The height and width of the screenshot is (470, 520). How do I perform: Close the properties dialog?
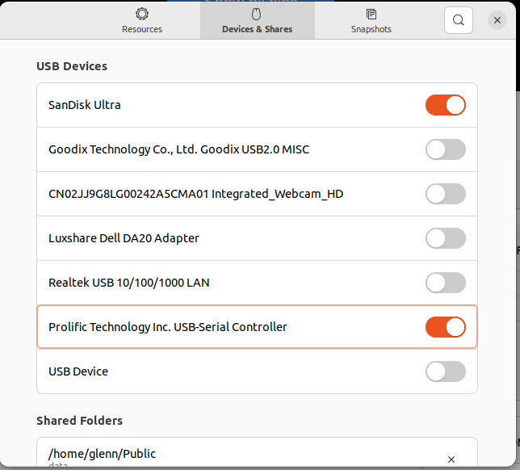click(497, 20)
